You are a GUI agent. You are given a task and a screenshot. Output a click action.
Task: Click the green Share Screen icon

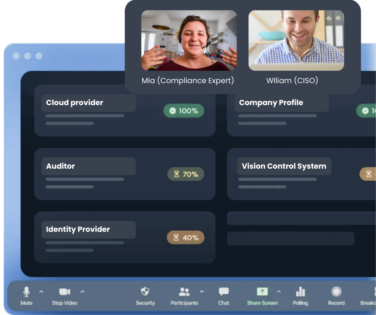point(262,292)
